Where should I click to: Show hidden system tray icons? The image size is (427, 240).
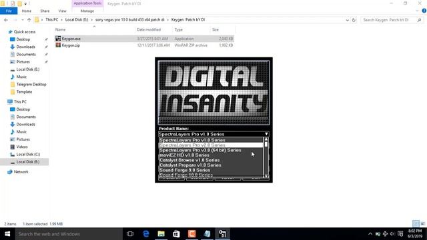tap(370, 234)
